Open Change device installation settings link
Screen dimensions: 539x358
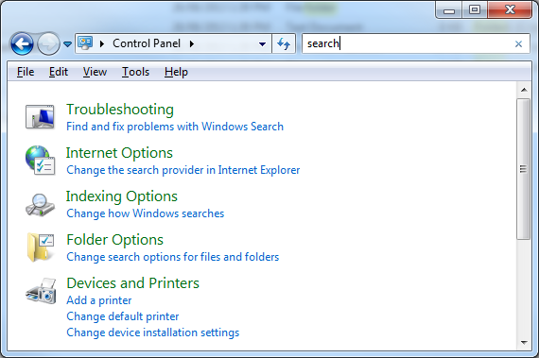pyautogui.click(x=153, y=332)
